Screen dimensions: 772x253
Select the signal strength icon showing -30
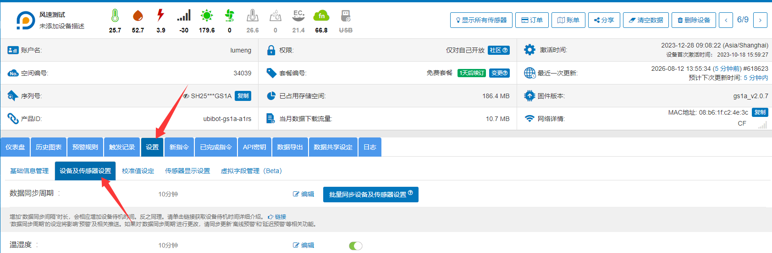pyautogui.click(x=184, y=16)
